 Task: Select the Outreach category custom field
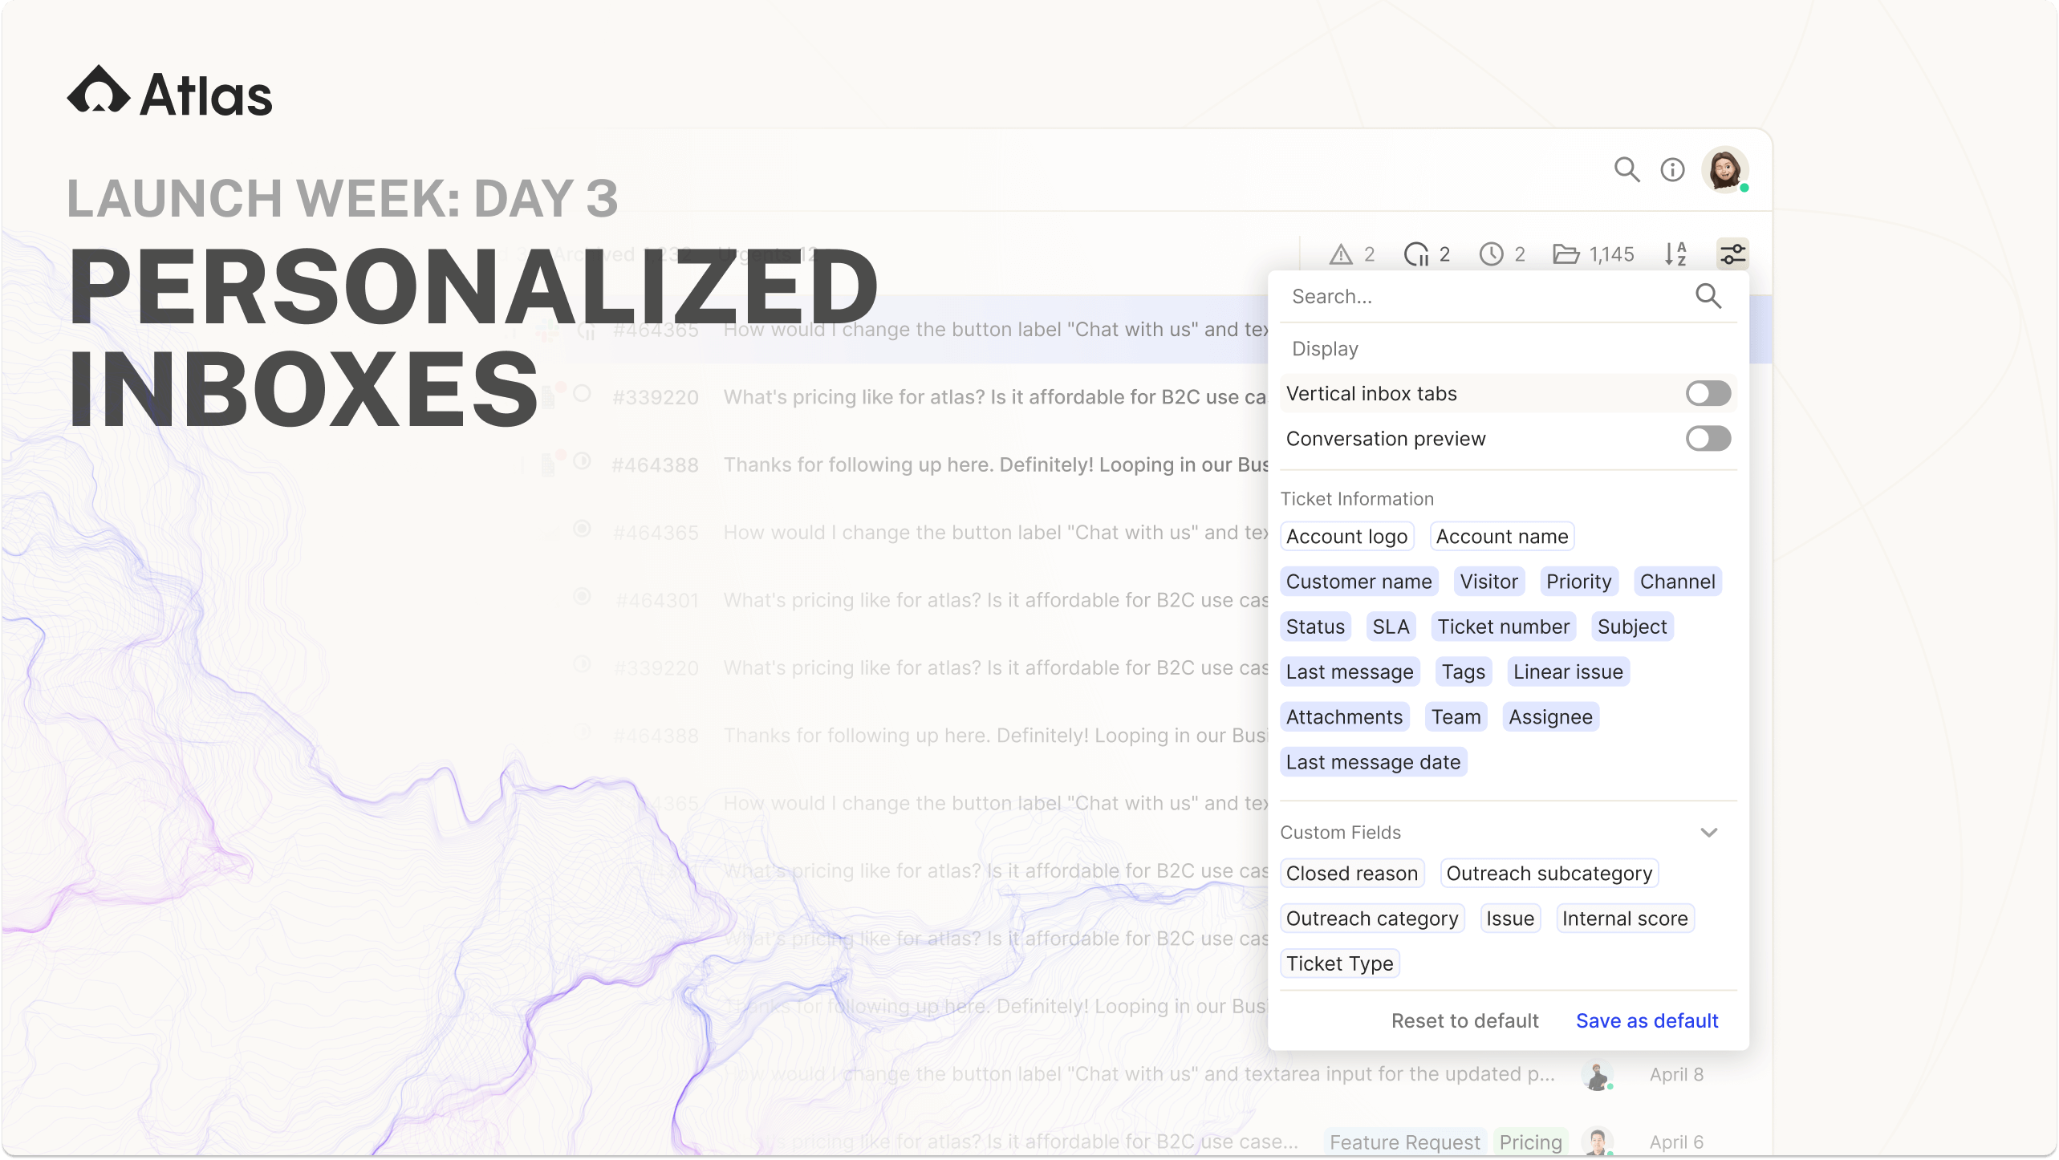pos(1372,919)
